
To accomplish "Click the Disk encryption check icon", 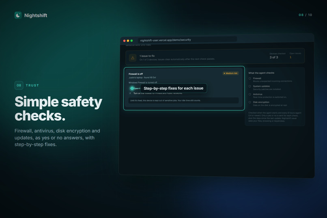I will (250, 102).
